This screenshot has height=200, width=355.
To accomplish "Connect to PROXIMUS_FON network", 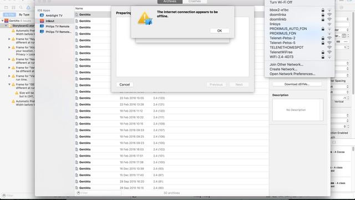I will [300, 33].
